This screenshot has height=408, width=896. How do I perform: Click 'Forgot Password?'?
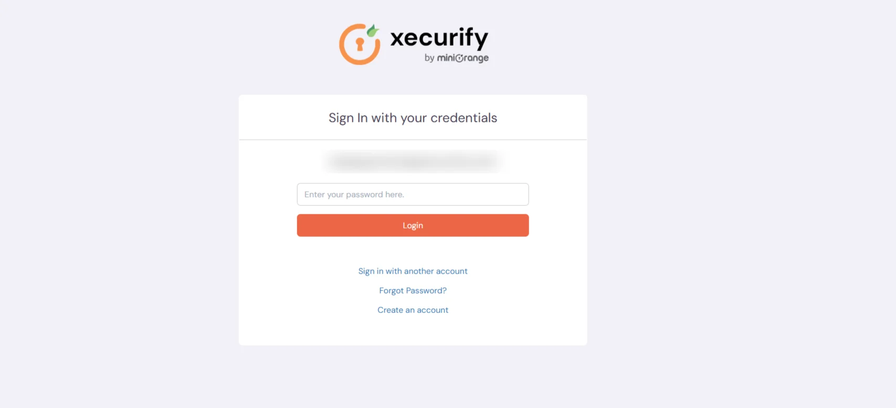pos(413,290)
